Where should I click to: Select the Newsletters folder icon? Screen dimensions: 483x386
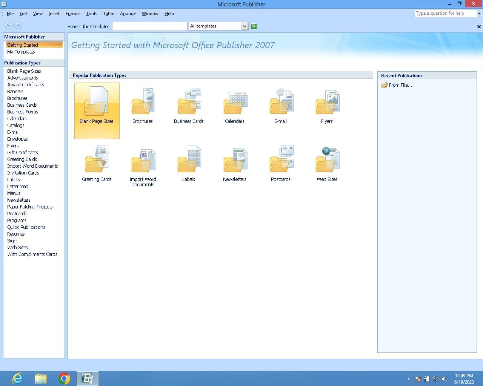(x=235, y=161)
